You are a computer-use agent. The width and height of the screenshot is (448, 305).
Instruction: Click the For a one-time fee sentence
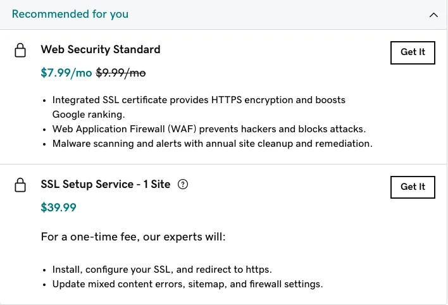coord(133,237)
